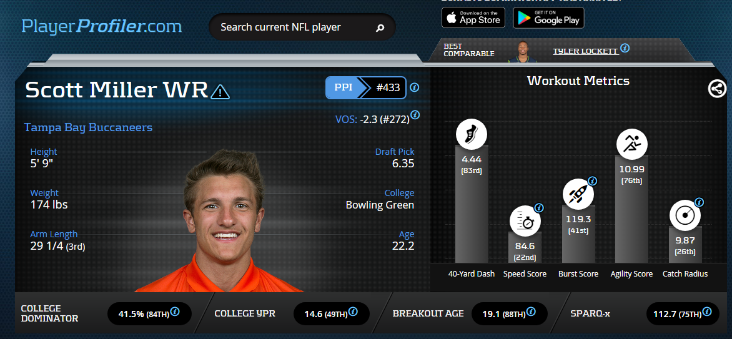Show info for SPARQ-x 112.7

pos(707,312)
